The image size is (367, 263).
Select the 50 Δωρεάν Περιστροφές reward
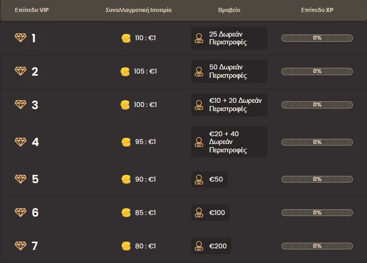[x=229, y=71]
